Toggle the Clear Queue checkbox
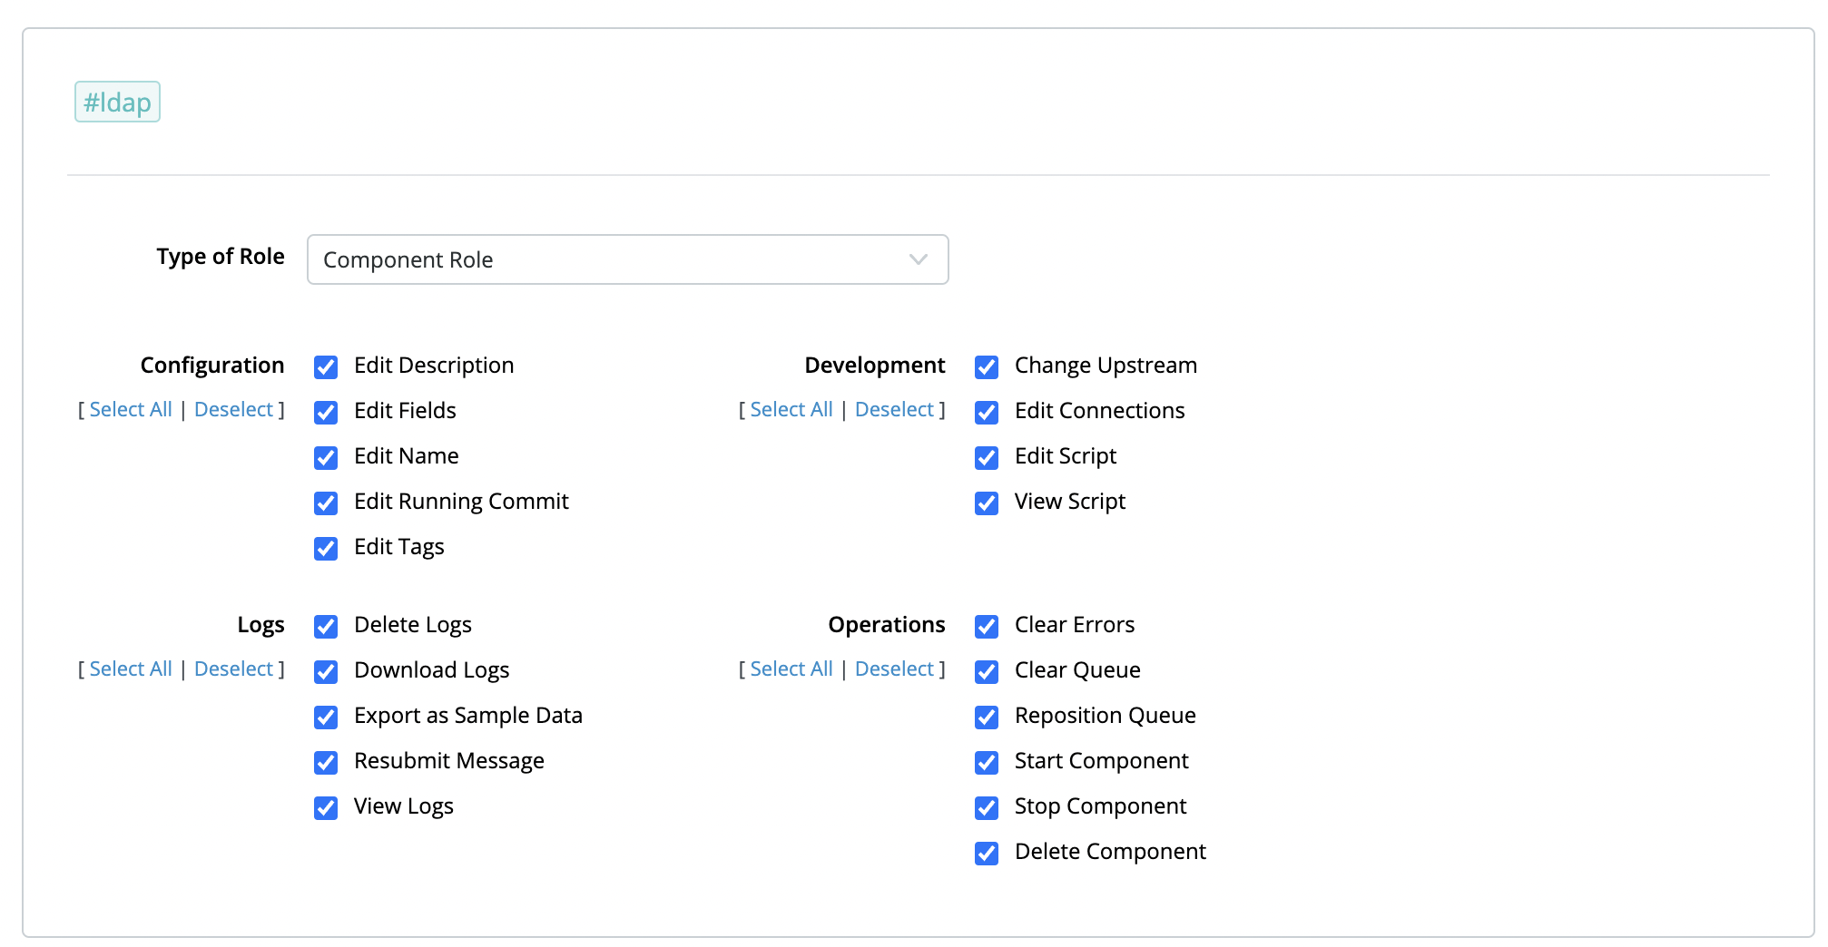Screen dimensions: 1828x947 [x=987, y=672]
